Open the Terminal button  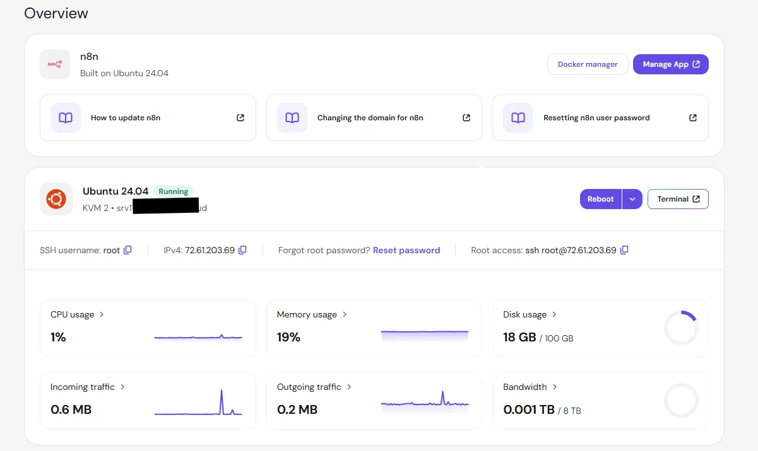pos(678,199)
